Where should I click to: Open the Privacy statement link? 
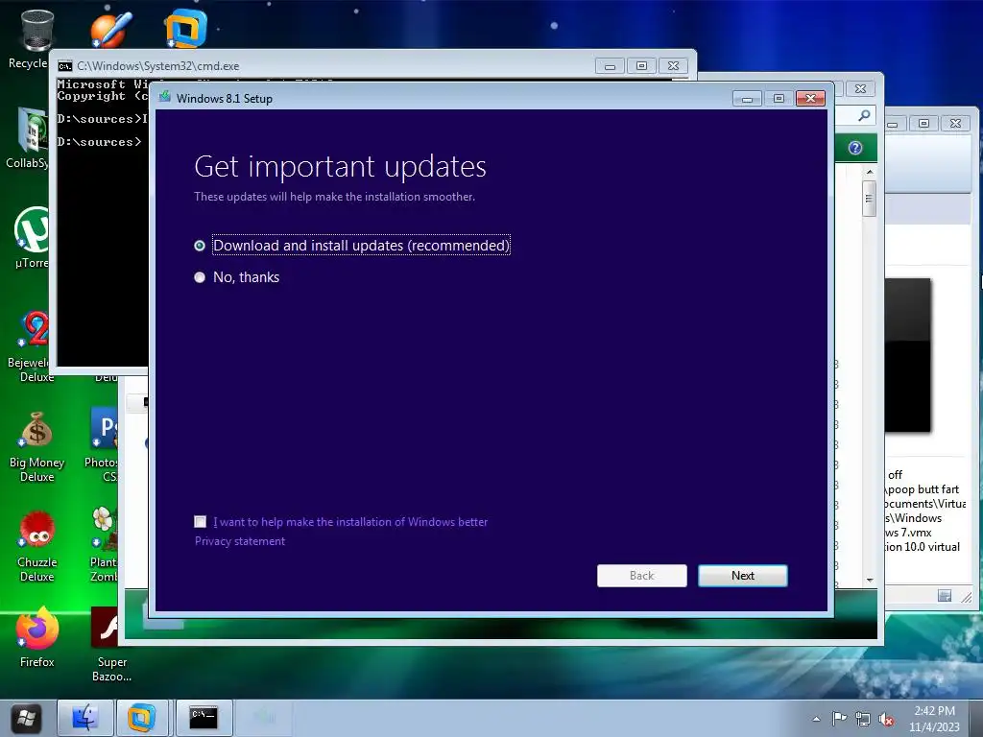click(239, 541)
